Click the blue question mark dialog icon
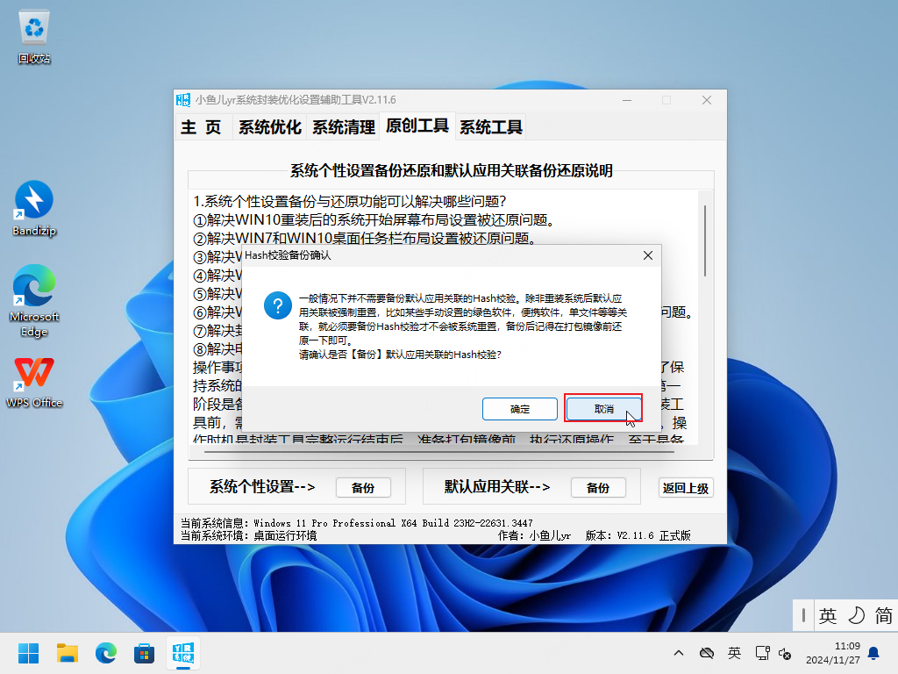This screenshot has height=674, width=898. [x=278, y=305]
